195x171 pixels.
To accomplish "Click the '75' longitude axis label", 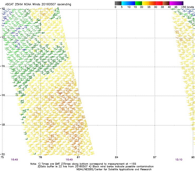I will 2,157.
